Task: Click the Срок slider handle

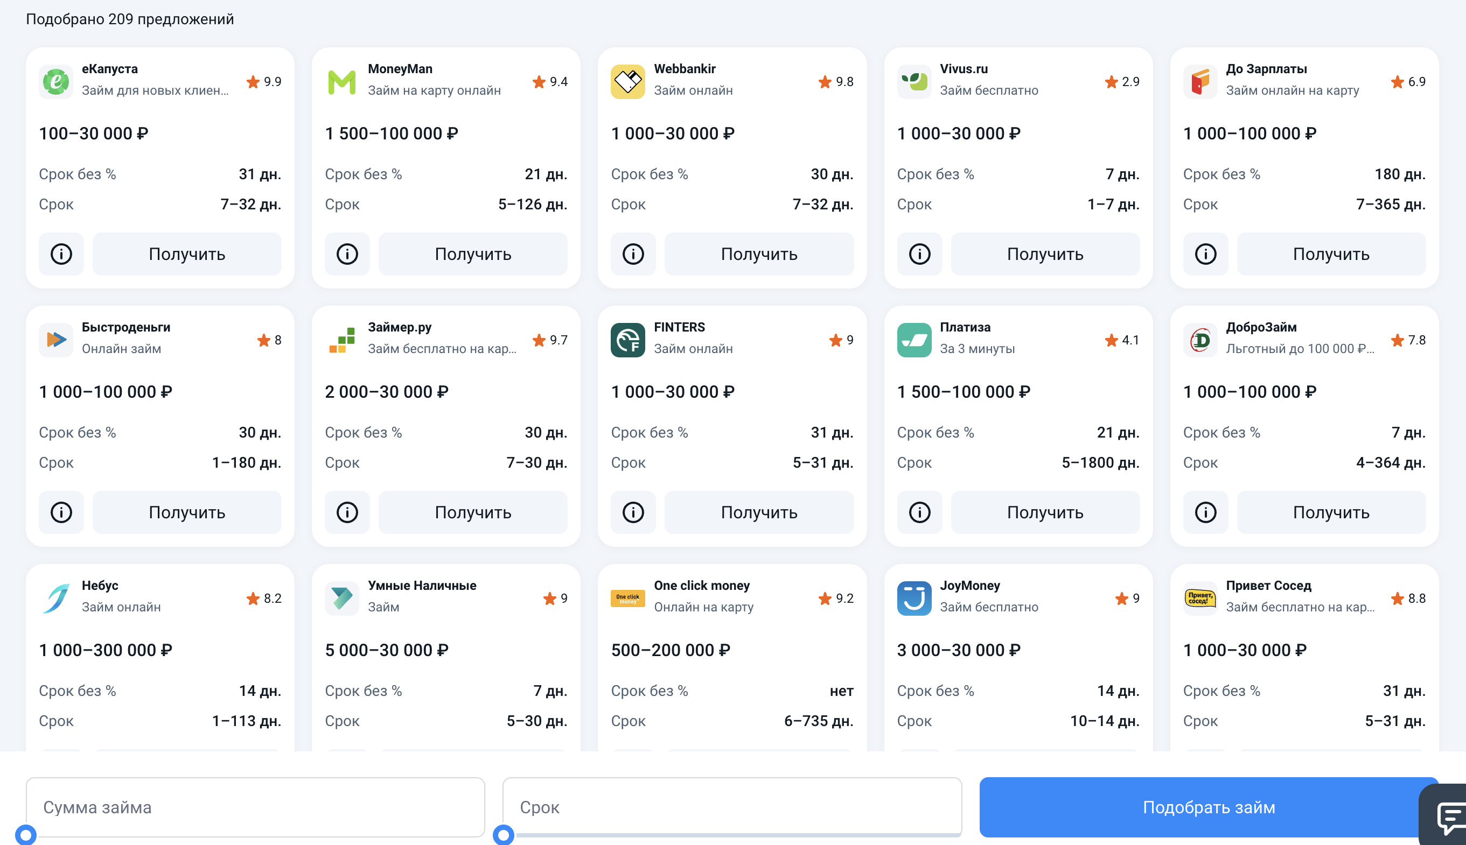Action: tap(504, 835)
